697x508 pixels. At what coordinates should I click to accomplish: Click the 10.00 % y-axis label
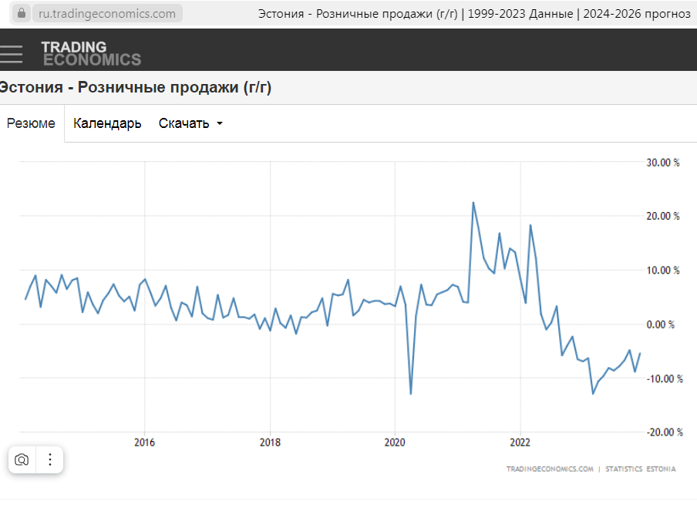pyautogui.click(x=663, y=271)
